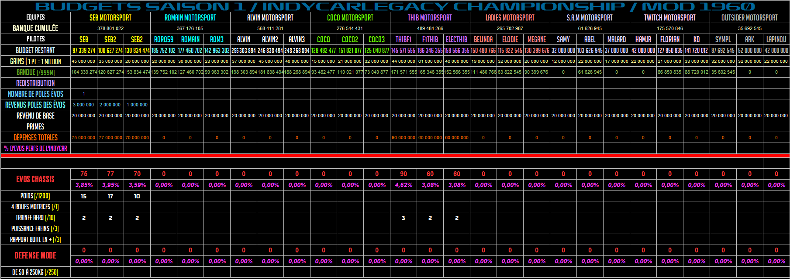Select the 4,62% evos chassis percentage cell
The height and width of the screenshot is (279, 790).
click(x=404, y=185)
